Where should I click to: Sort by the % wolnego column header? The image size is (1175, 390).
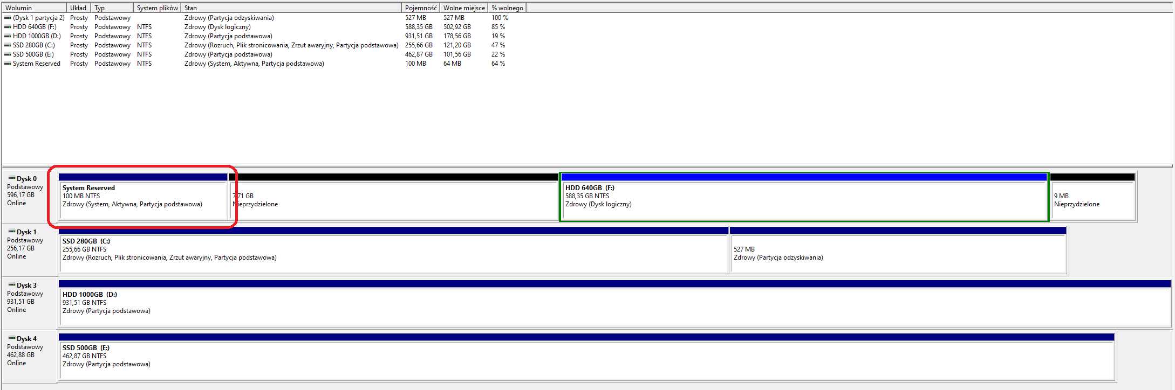(x=507, y=8)
